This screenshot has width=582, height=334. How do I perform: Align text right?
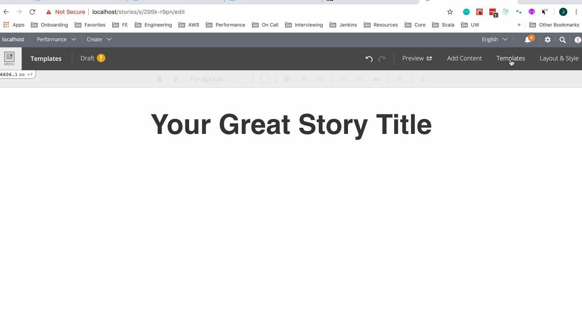320,79
